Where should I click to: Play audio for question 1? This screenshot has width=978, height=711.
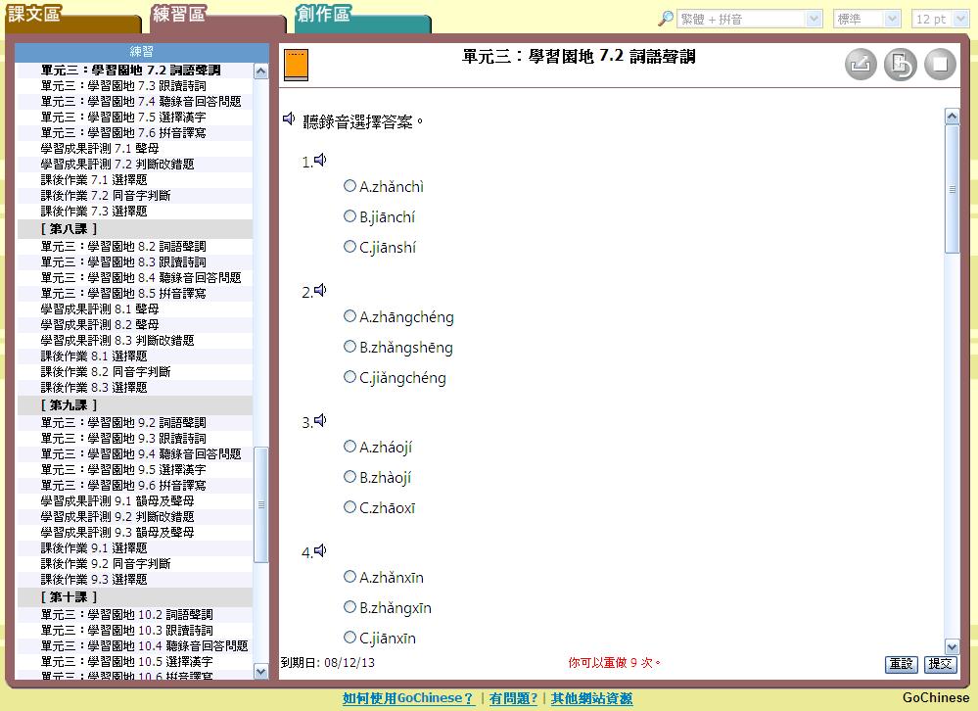tap(320, 161)
